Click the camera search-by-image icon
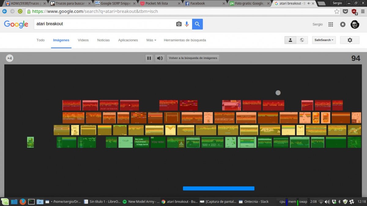 point(179,24)
